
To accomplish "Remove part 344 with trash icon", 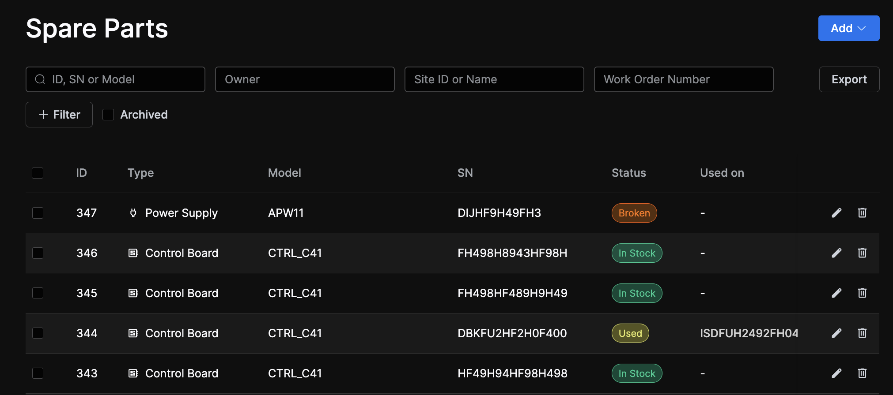I will coord(862,333).
